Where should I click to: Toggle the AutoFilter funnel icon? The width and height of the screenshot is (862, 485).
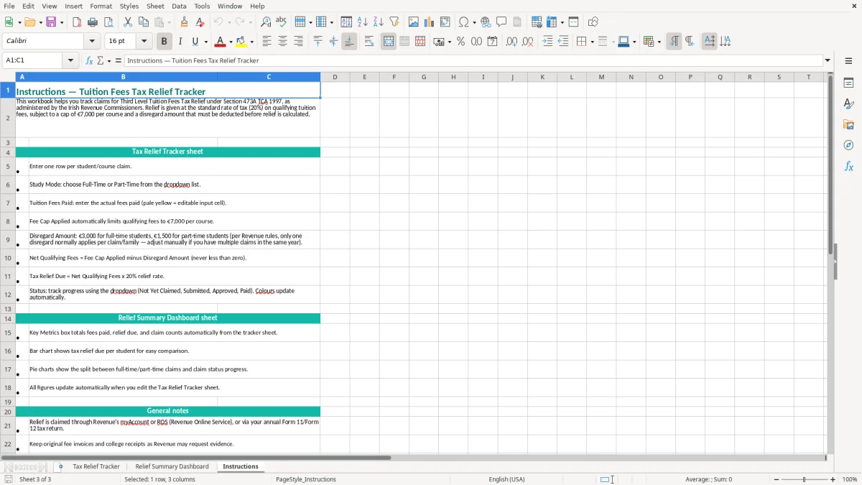tap(394, 22)
